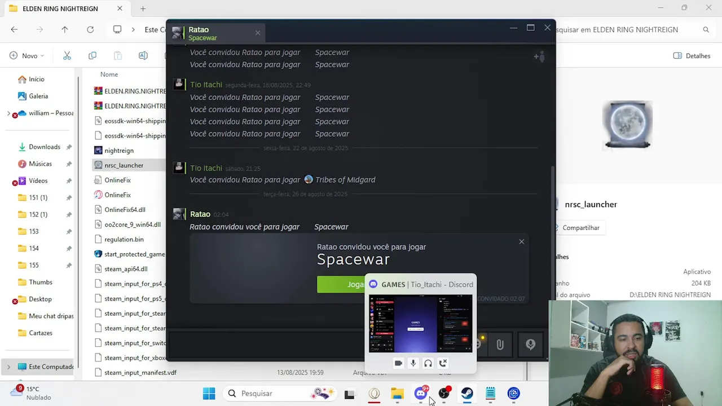The image size is (722, 406).
Task: Open Vídeos in the sidebar
Action: 38,180
